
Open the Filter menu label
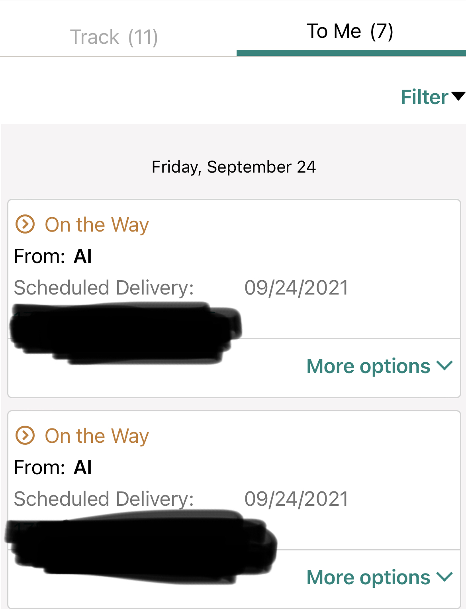pos(424,97)
